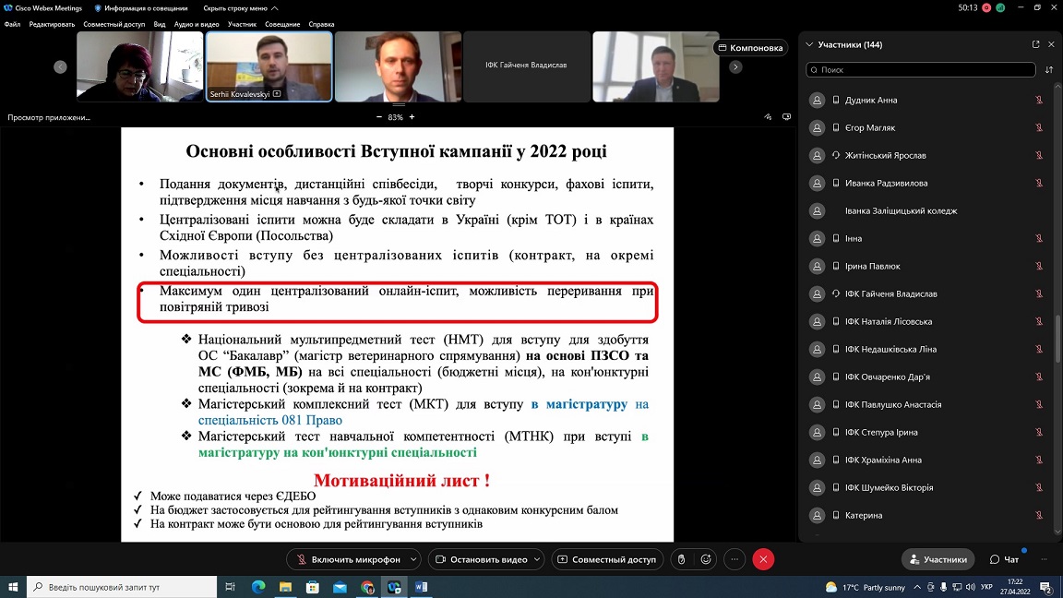Open File Explorer from taskbar

(x=285, y=587)
